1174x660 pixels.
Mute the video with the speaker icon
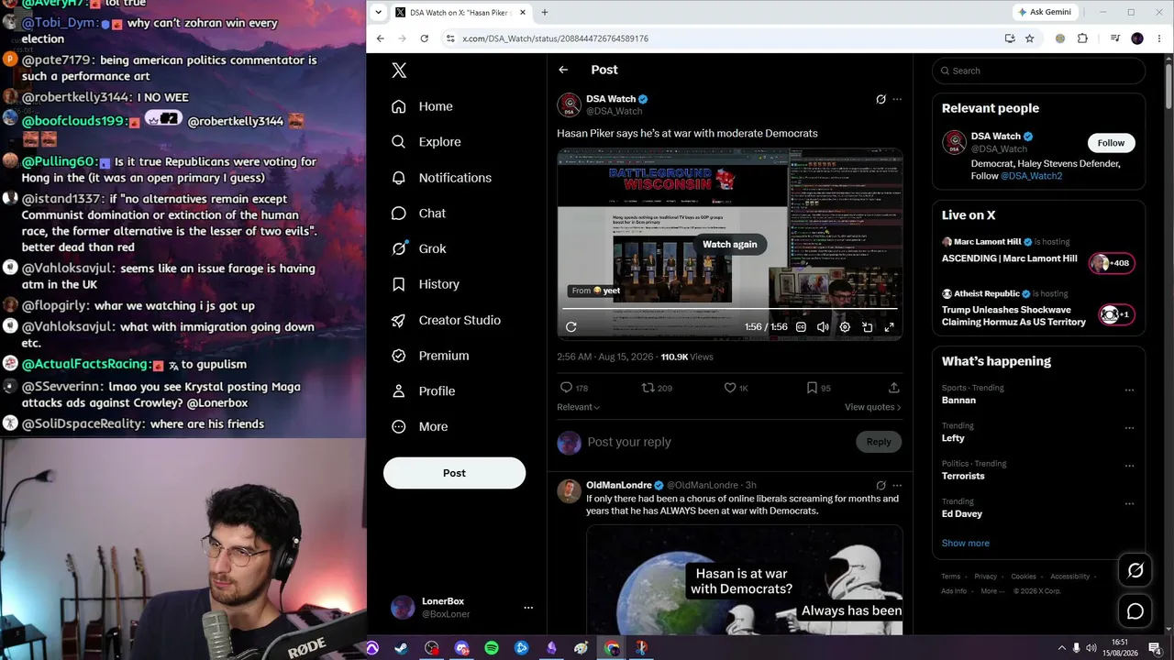823,327
